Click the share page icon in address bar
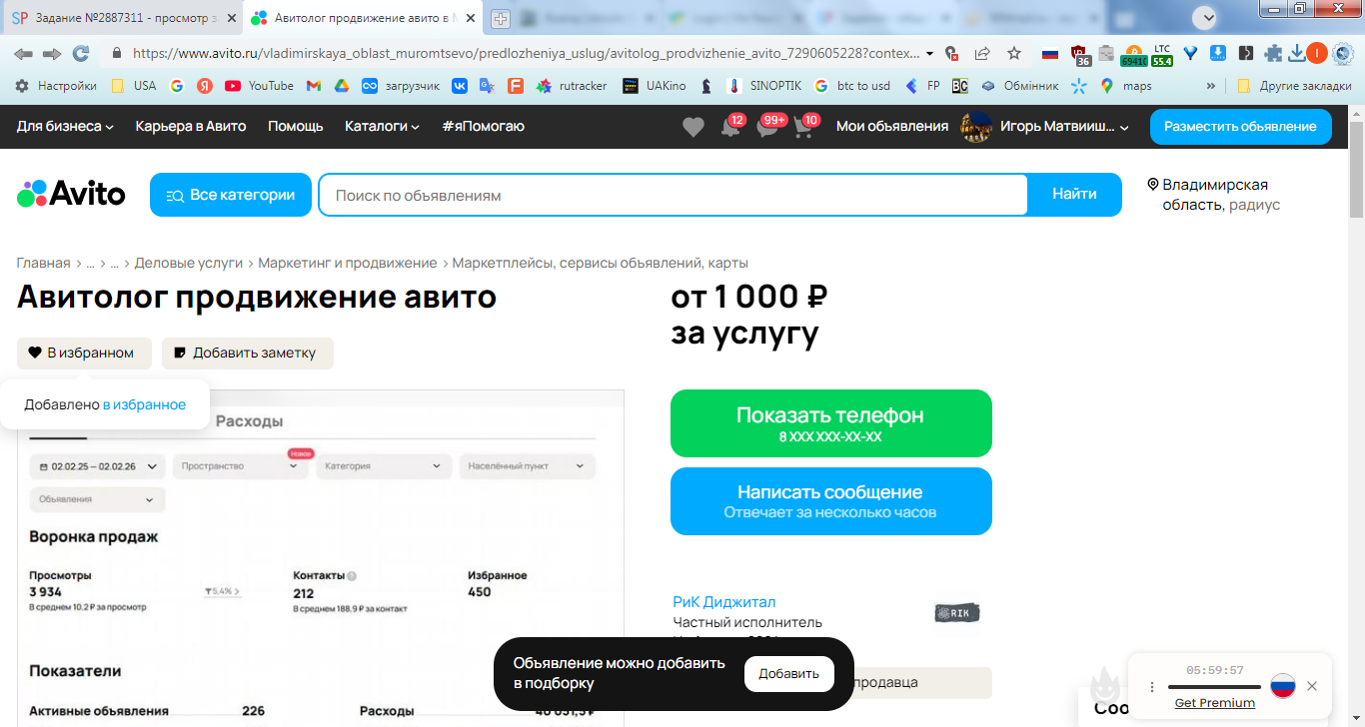Image resolution: width=1365 pixels, height=727 pixels. [982, 53]
